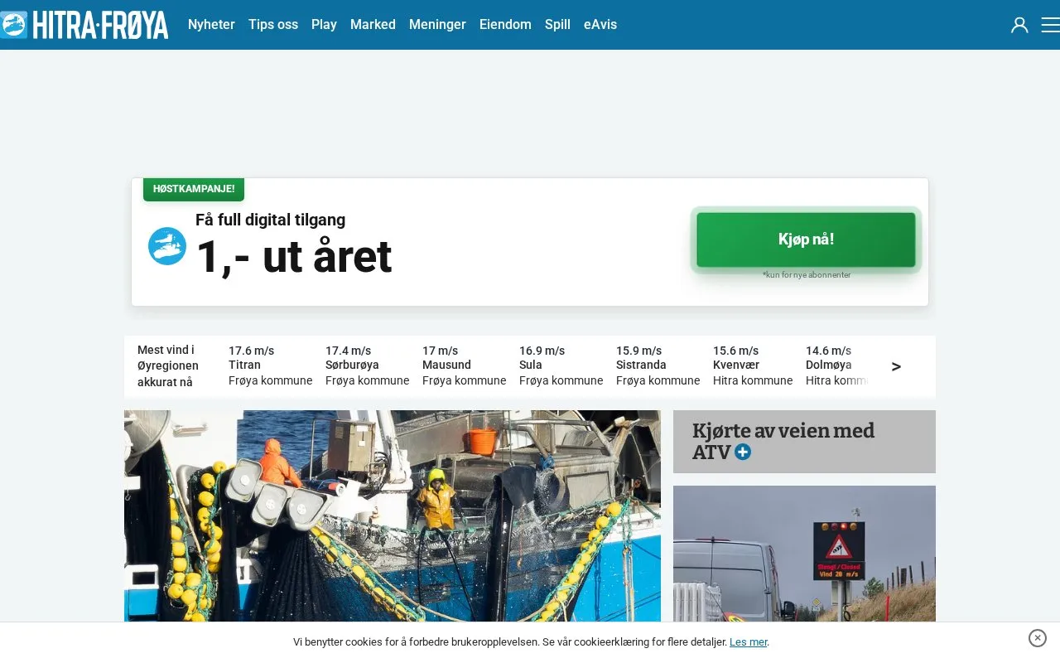Go to Tips oss
The width and height of the screenshot is (1060, 663).
273,25
